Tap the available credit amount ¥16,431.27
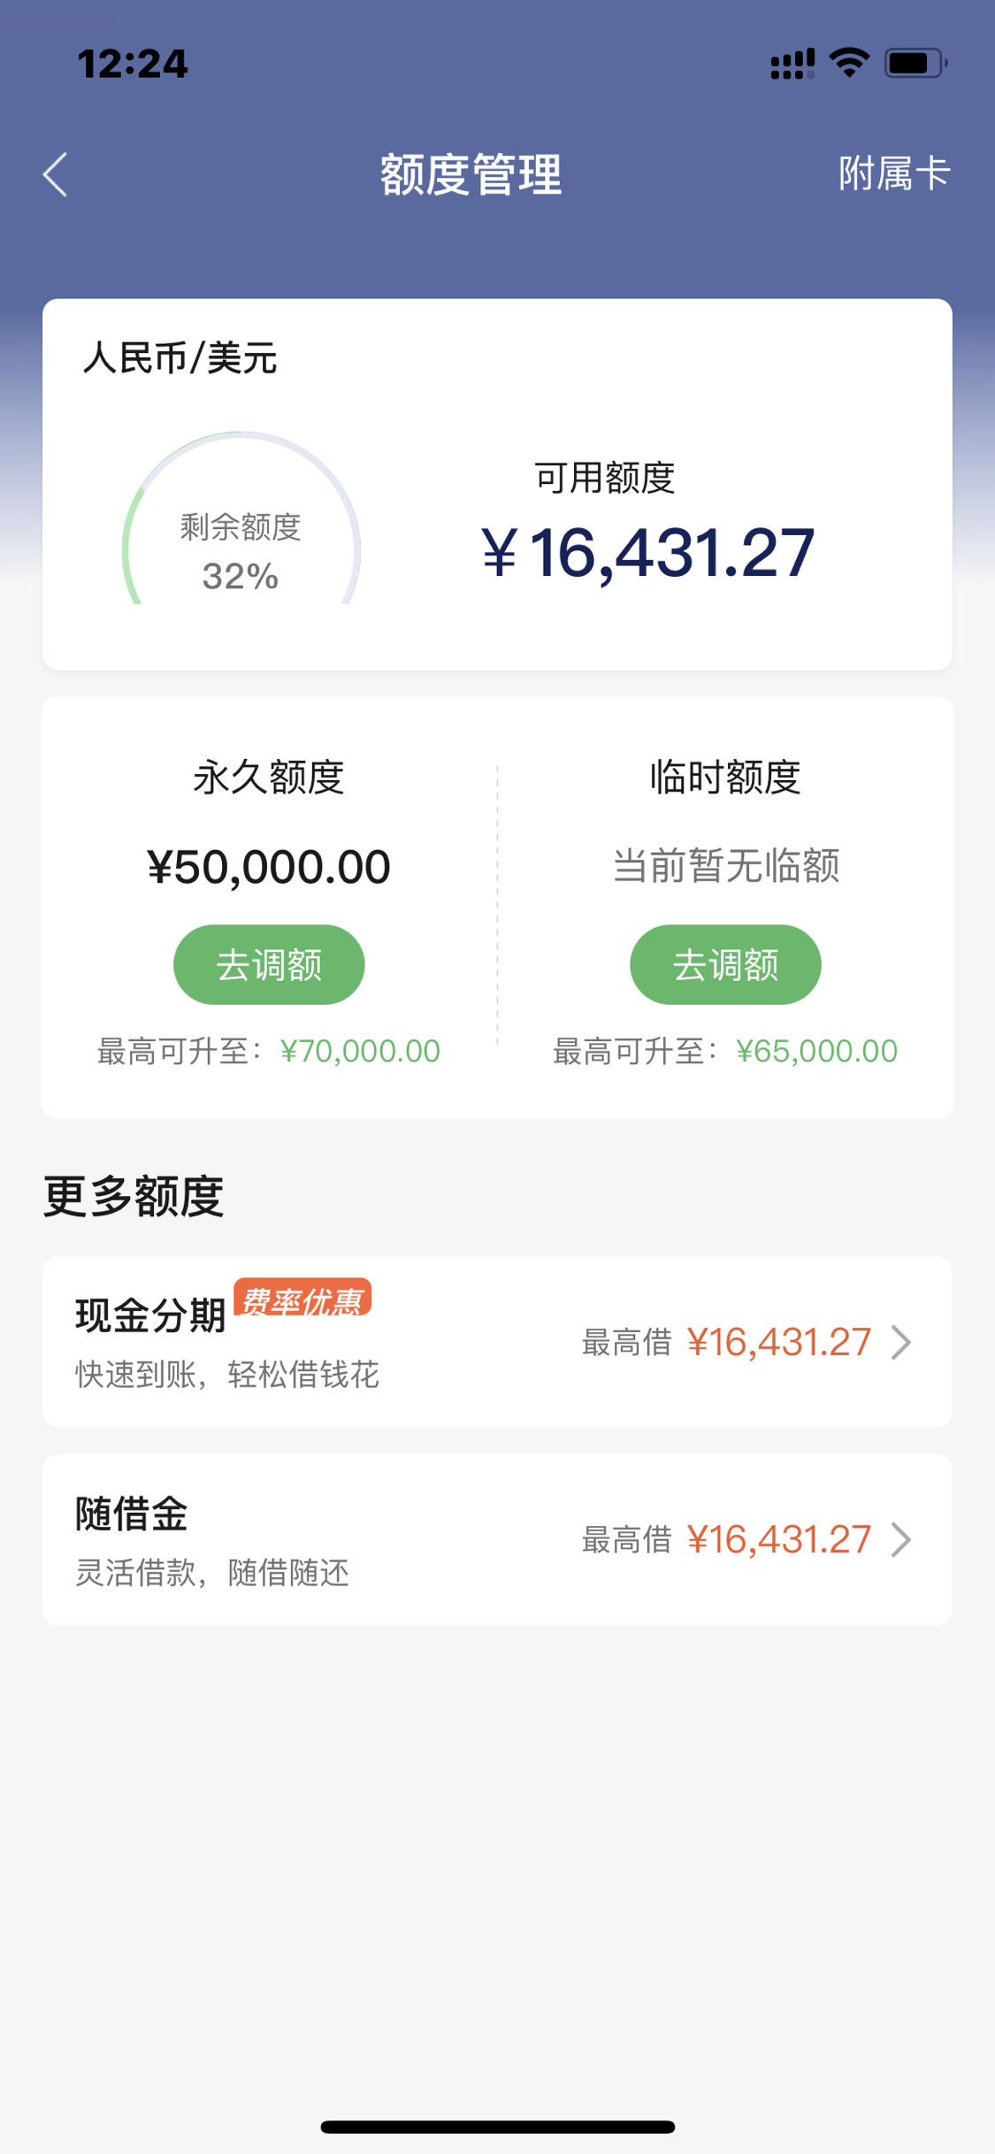 tap(647, 553)
